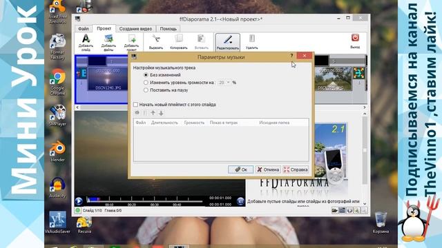The image size is (442, 248).
Task: Open the VkAudioSaver desktop shortcut
Action: tap(57, 223)
